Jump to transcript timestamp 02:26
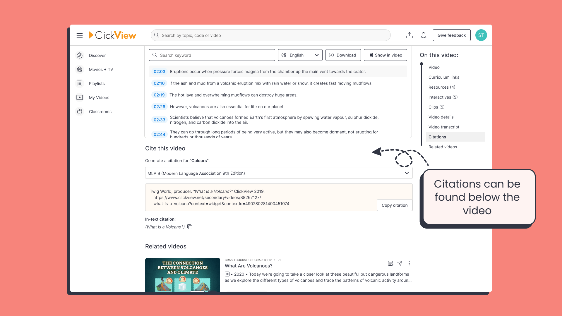Viewport: 562px width, 316px height. (159, 107)
